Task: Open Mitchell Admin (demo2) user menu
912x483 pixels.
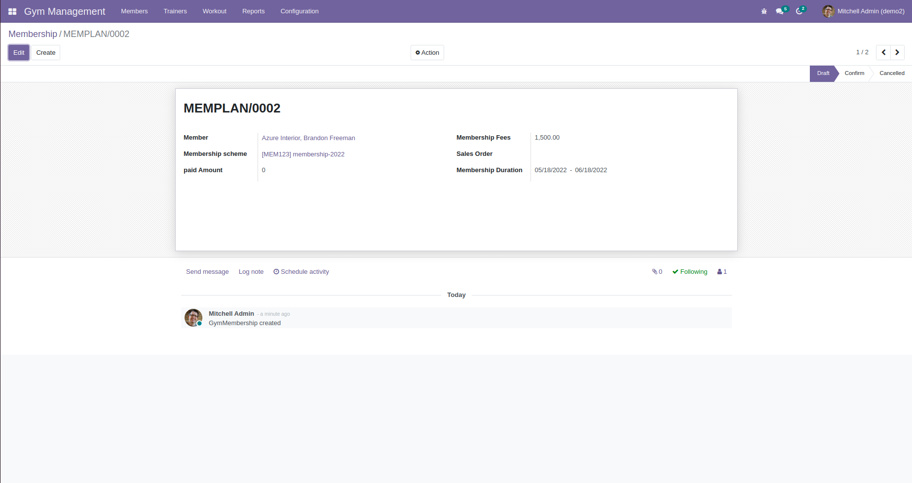Action: point(864,11)
